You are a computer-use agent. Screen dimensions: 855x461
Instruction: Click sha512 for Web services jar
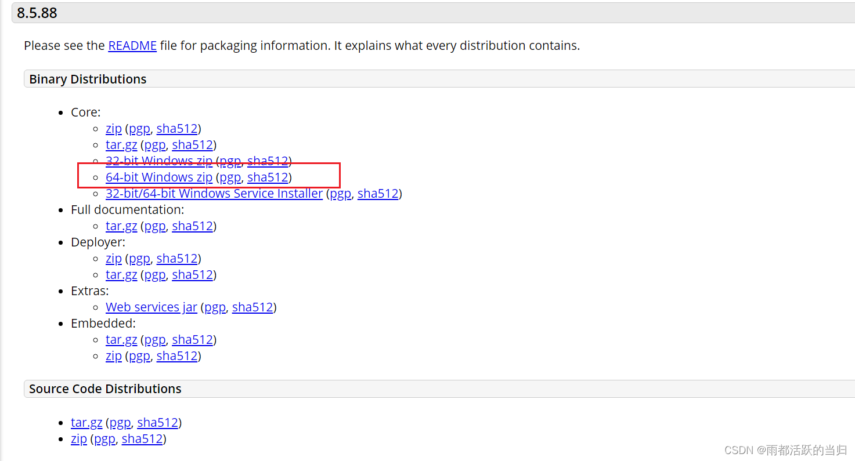point(252,307)
